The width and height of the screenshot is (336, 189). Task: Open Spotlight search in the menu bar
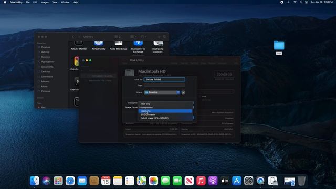301,2
